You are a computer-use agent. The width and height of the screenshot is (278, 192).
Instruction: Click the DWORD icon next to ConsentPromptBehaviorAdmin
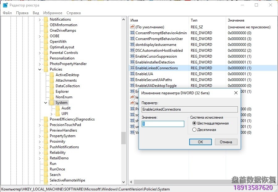click(132, 33)
